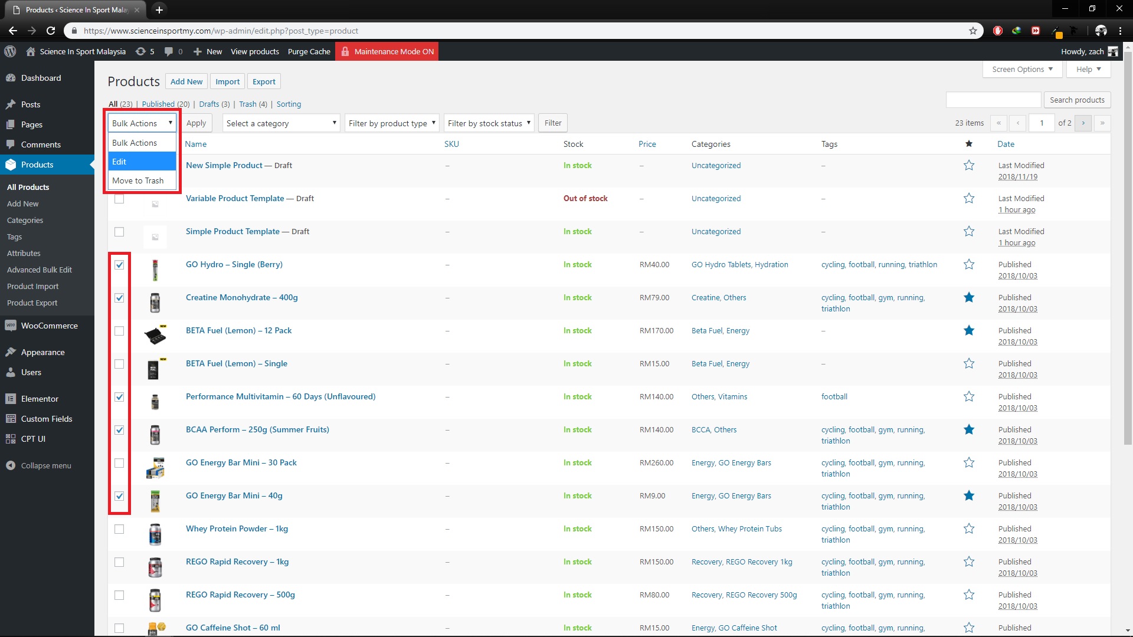Image resolution: width=1133 pixels, height=637 pixels.
Task: Click Add New product button
Action: (186, 81)
